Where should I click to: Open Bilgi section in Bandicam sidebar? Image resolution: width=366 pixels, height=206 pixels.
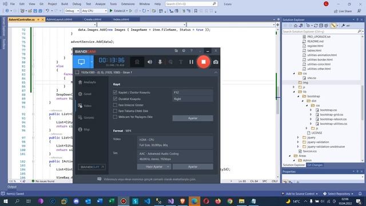click(84, 129)
